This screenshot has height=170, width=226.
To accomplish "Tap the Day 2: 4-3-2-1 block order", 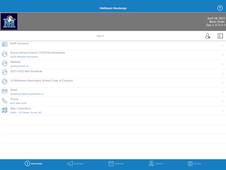I will (216, 25).
